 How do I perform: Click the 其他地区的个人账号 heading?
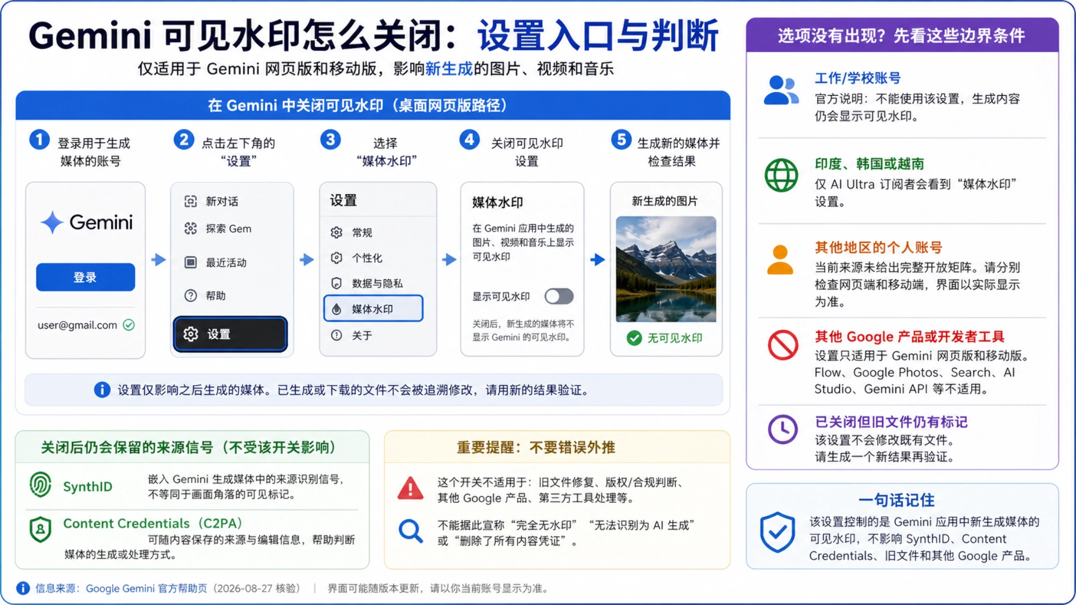click(x=879, y=247)
